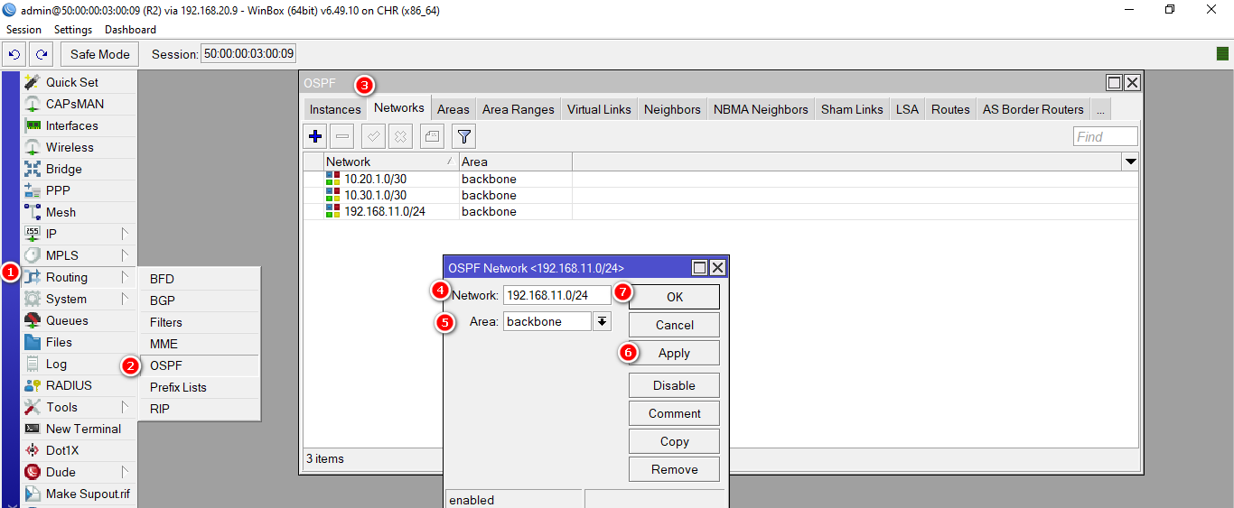Click OK in OSPF Network dialog

[674, 297]
